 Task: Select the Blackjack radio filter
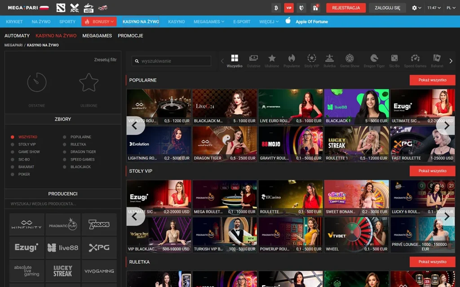64,167
